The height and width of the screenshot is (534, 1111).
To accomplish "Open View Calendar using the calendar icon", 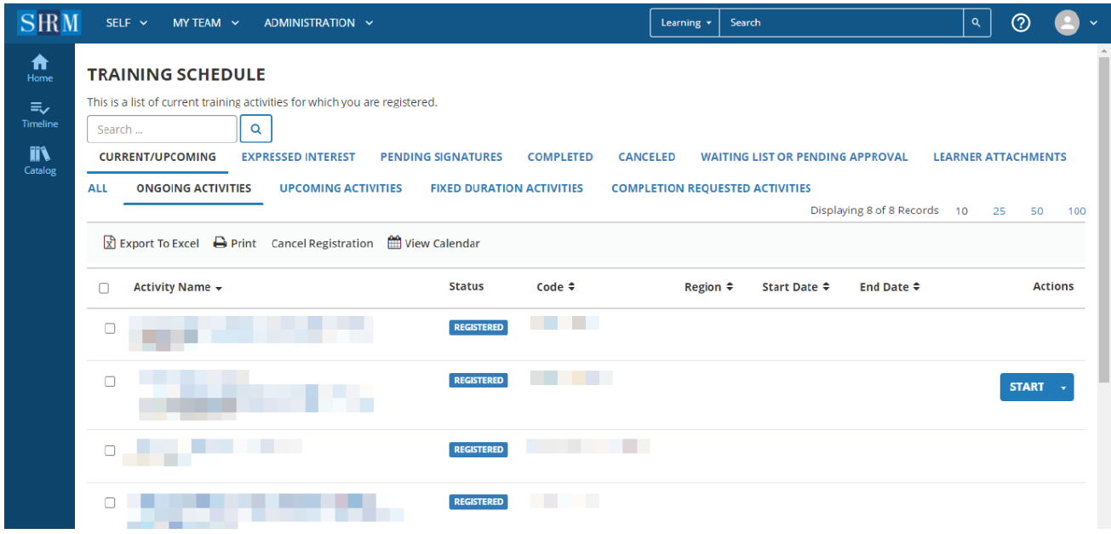I will coord(393,242).
